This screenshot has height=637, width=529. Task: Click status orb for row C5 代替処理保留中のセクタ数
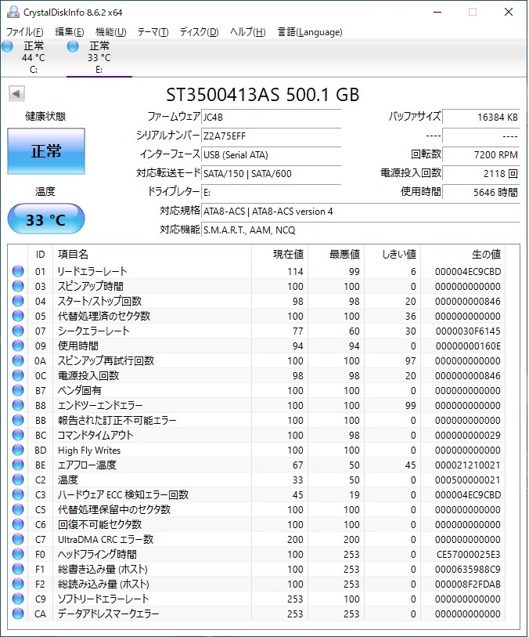point(18,509)
